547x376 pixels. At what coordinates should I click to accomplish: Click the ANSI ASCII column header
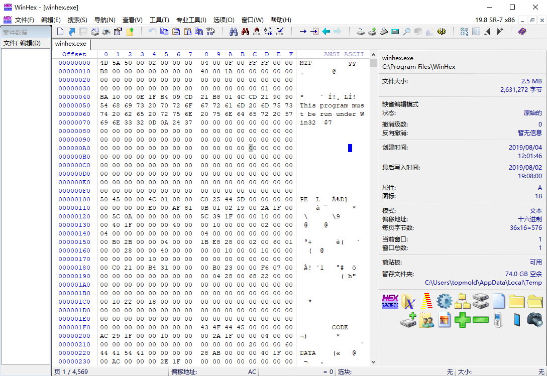(344, 54)
